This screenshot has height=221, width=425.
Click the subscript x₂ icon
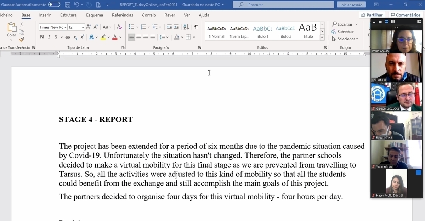click(75, 37)
